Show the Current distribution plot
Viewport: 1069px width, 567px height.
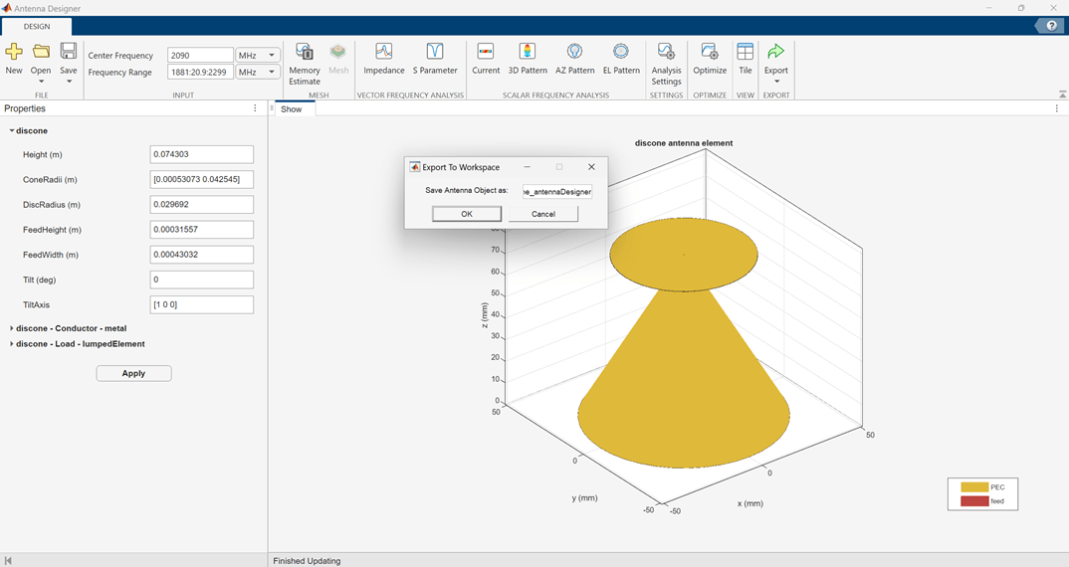coord(486,58)
